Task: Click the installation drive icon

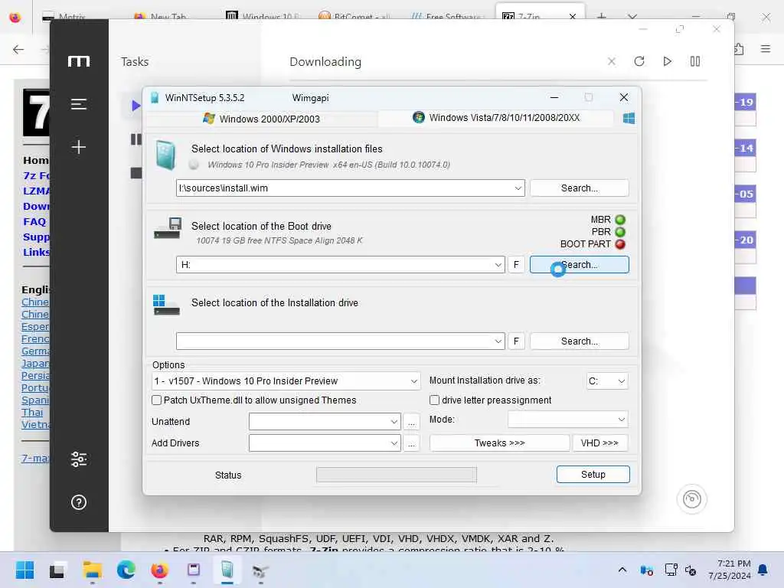Action: coord(166,305)
